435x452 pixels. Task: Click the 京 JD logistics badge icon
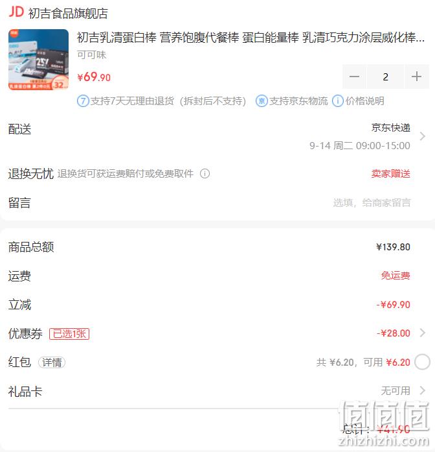[x=262, y=101]
